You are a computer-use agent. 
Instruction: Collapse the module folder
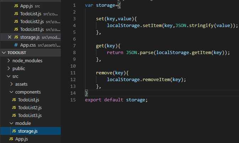12,123
